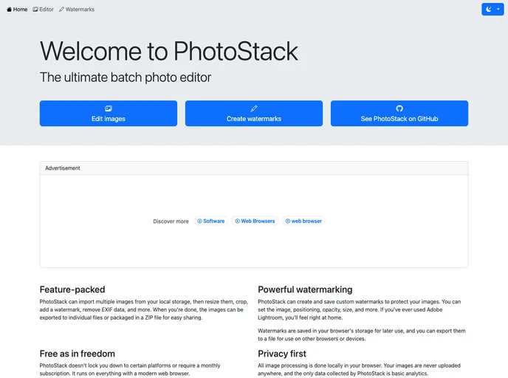The height and width of the screenshot is (378, 508).
Task: Click the Discover more label
Action: [171, 221]
